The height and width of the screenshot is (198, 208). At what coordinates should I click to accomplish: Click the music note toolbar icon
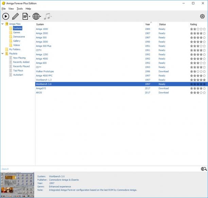(47, 16)
